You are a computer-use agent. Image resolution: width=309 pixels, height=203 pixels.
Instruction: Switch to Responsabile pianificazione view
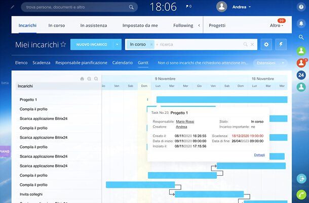click(81, 63)
